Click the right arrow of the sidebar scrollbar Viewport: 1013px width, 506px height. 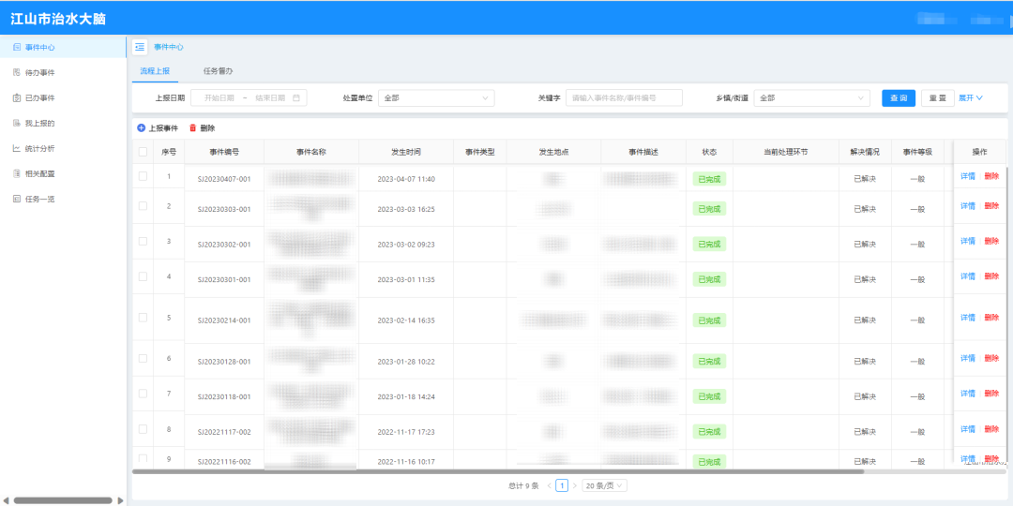click(121, 500)
